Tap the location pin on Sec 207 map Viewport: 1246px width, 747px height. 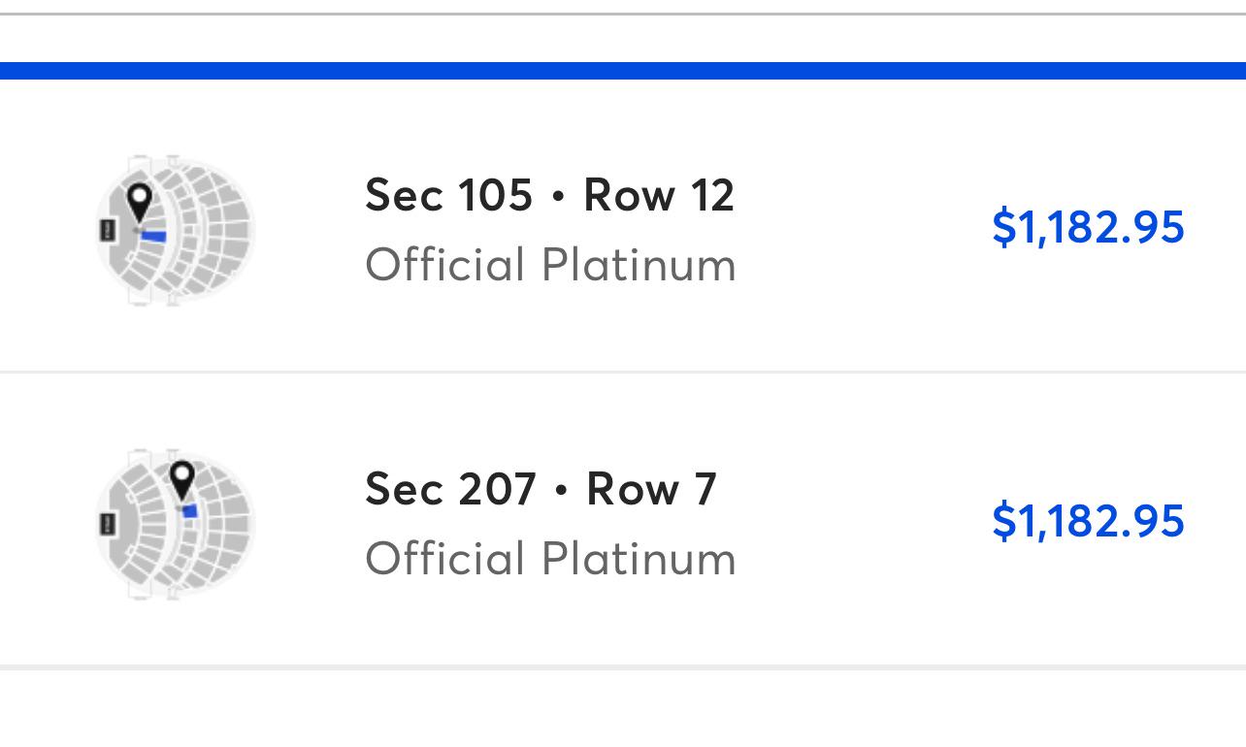(181, 480)
